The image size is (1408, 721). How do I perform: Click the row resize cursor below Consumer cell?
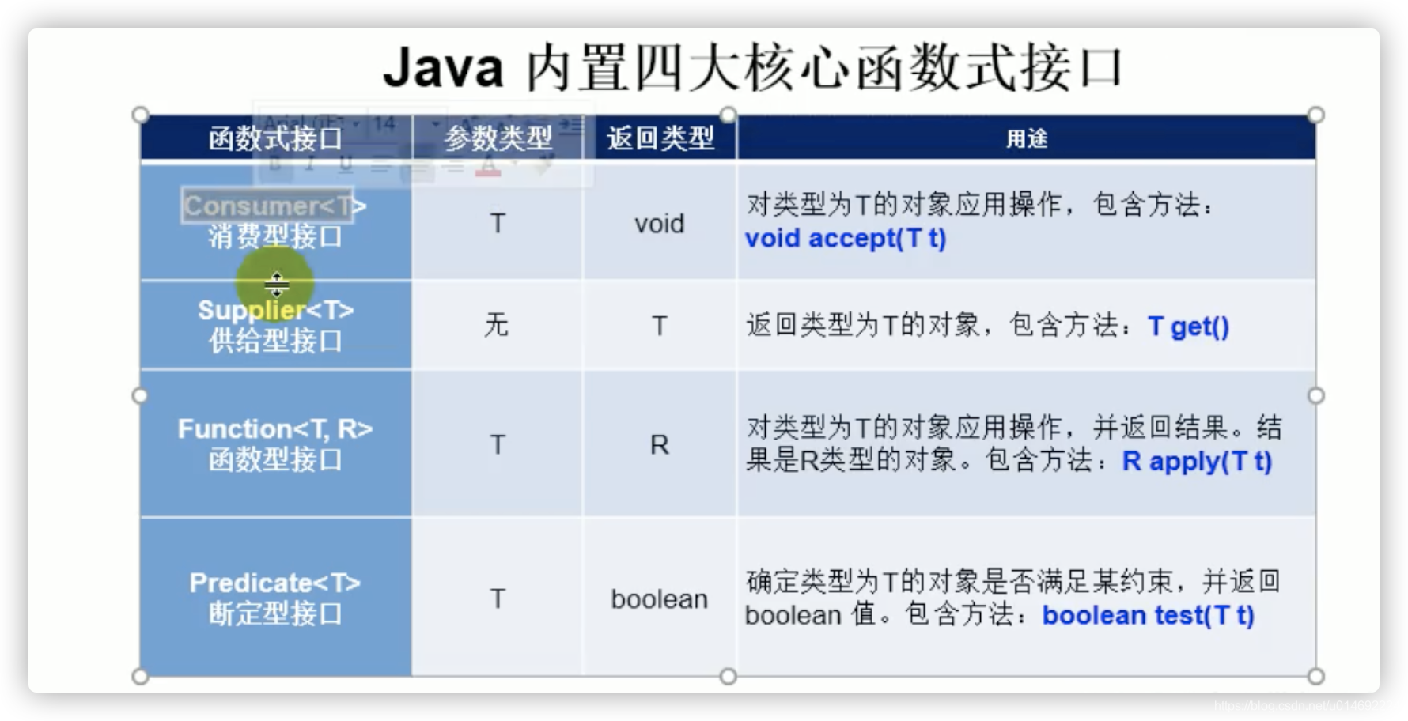[x=276, y=284]
